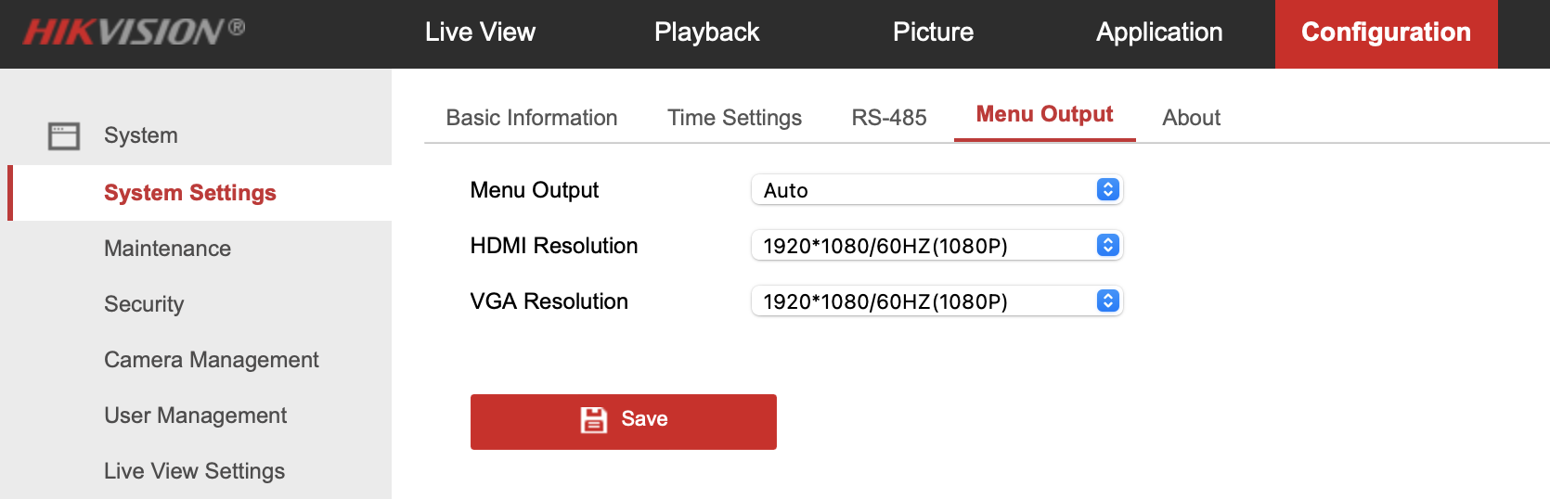
Task: Go to the Picture menu
Action: coord(933,32)
